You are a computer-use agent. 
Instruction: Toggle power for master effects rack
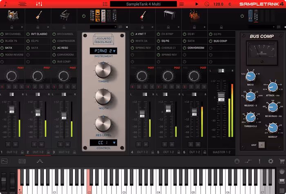(242, 16)
